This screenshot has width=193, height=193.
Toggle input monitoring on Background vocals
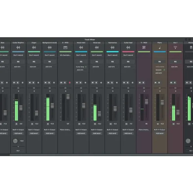pyautogui.click(x=54, y=83)
